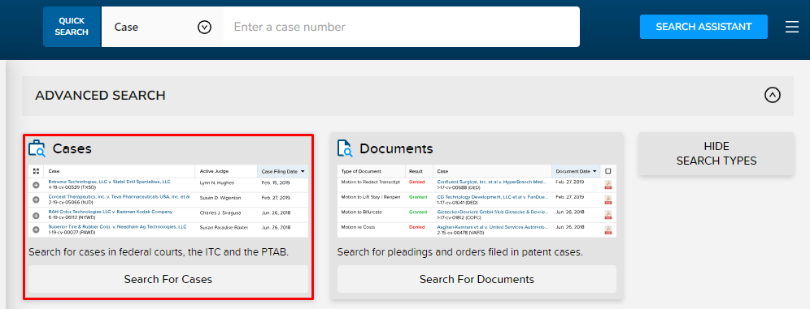Collapse the Advanced Search section chevron
The image size is (810, 309).
(773, 95)
